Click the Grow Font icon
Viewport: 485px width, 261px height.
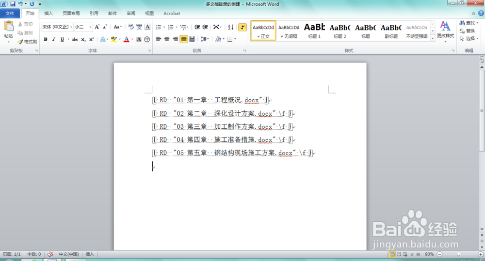pos(97,27)
